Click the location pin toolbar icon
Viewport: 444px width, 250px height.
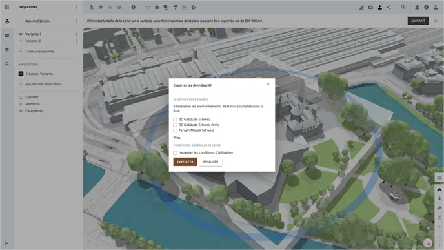coord(92,7)
